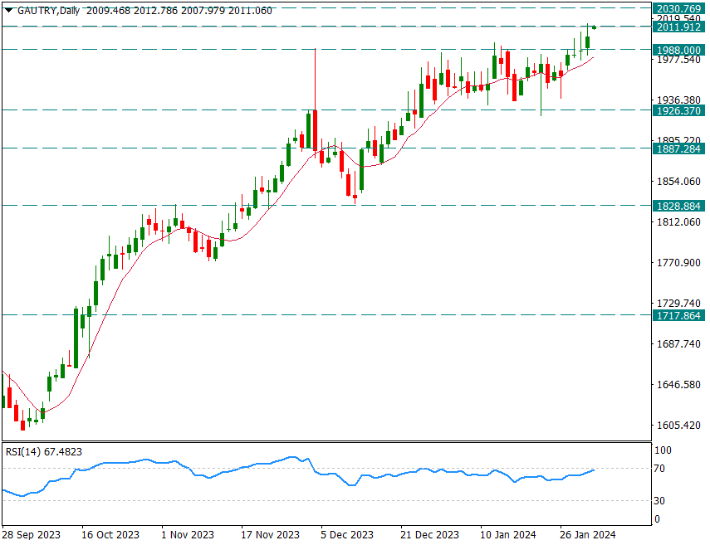Click the RSI 100 scale value
The image size is (710, 545).
click(x=663, y=450)
